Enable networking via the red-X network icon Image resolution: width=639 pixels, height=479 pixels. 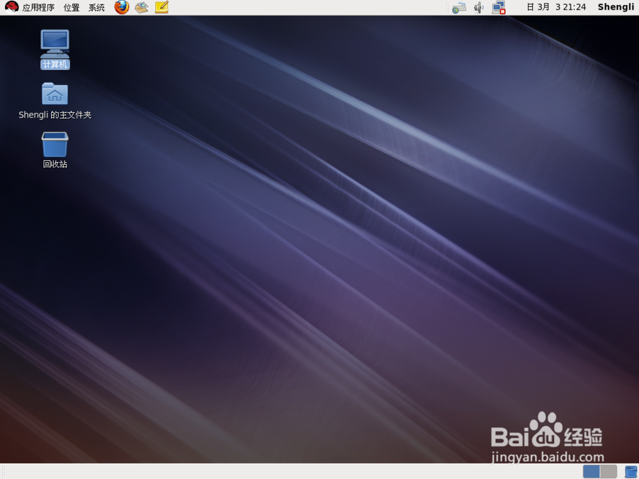(x=500, y=7)
